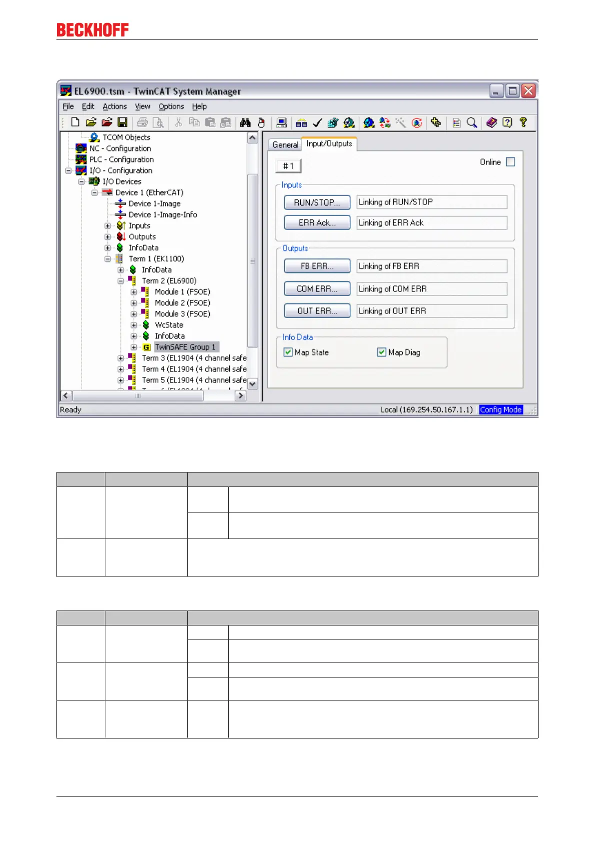Click the mouse pointer toolbar icon
The width and height of the screenshot is (595, 842).
(261, 122)
